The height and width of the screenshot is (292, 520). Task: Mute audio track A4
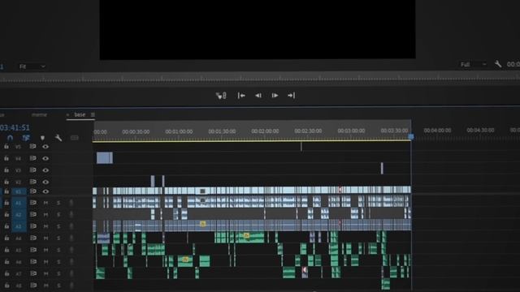pyautogui.click(x=45, y=238)
